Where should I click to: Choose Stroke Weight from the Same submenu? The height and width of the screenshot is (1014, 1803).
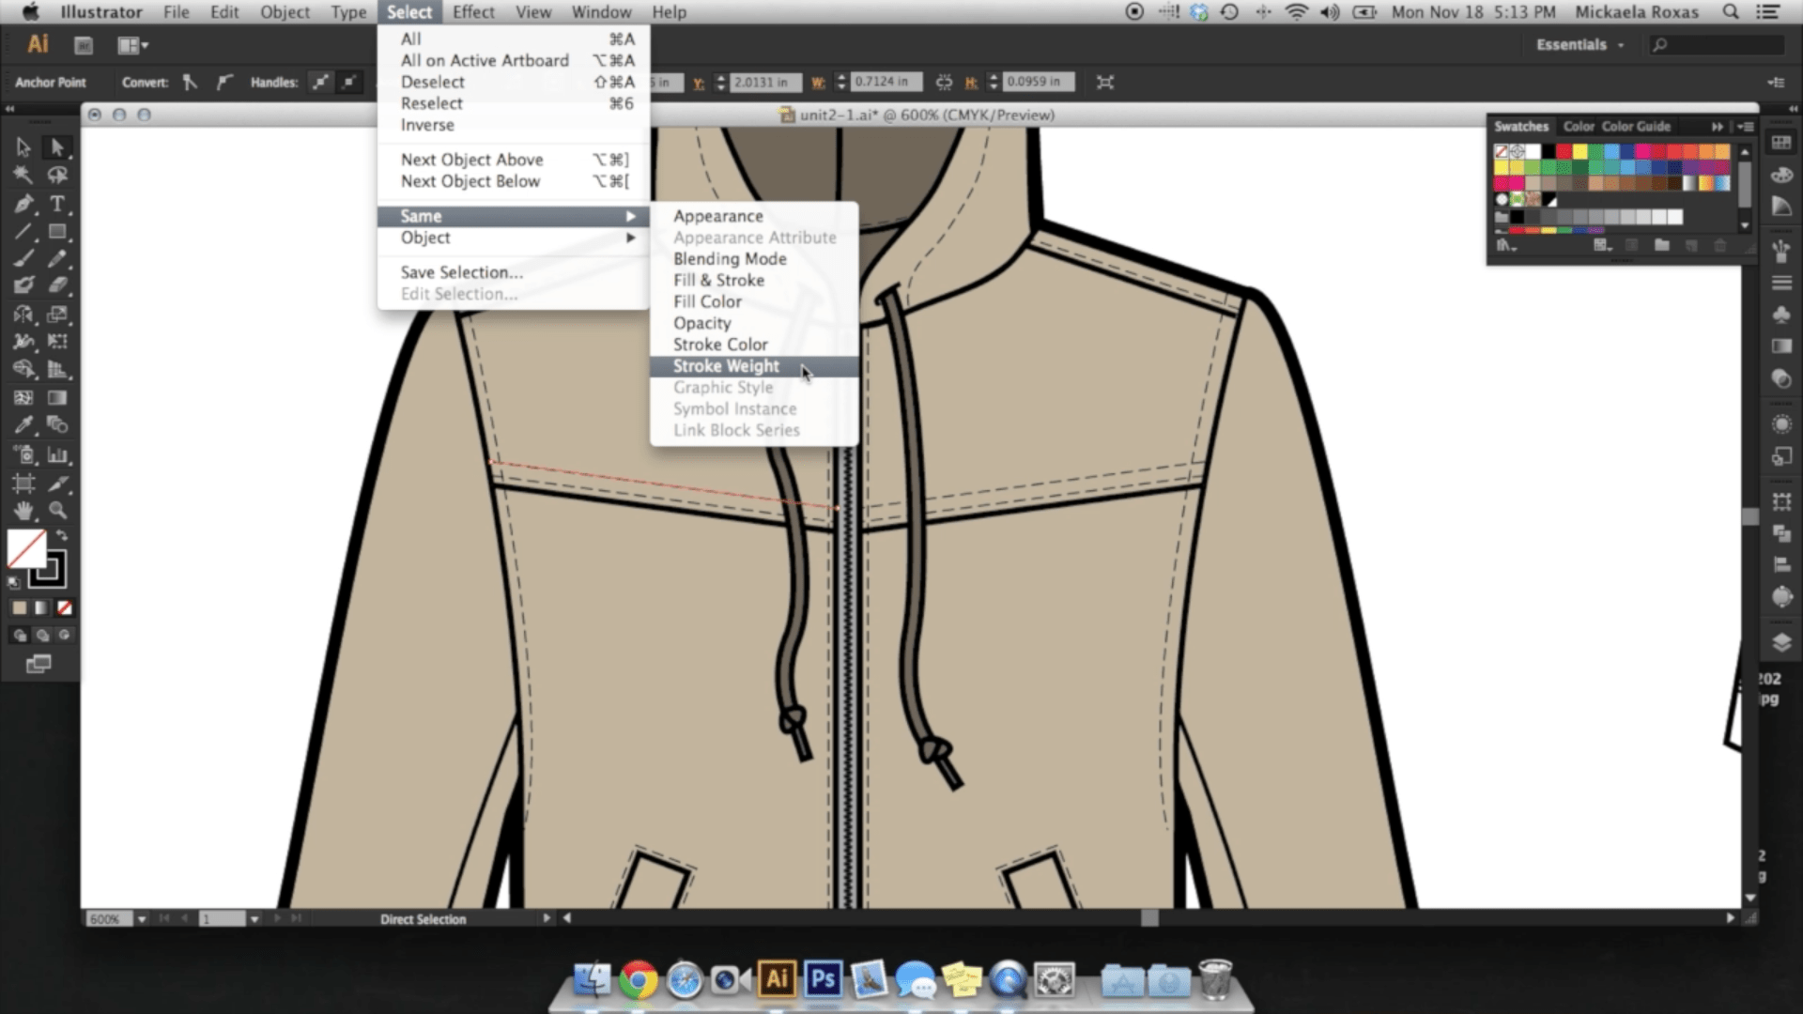tap(726, 366)
